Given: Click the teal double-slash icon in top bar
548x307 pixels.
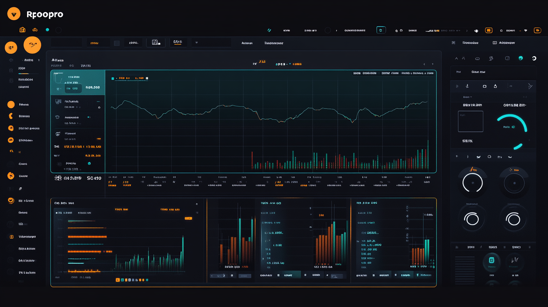Looking at the screenshot, I should [269, 30].
